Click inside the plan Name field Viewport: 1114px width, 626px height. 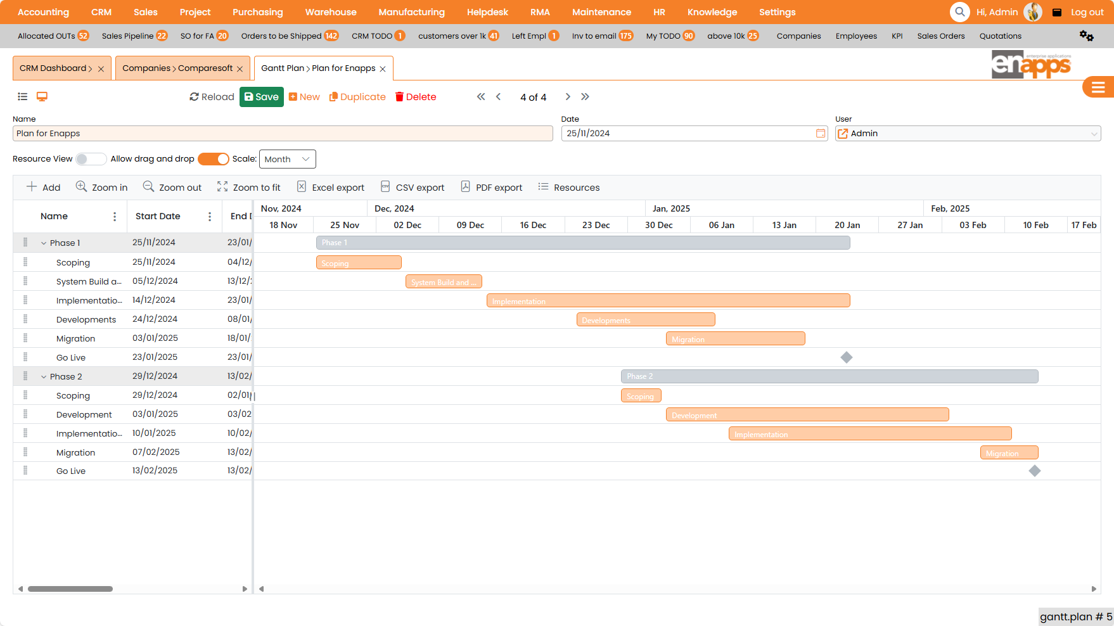pos(283,133)
